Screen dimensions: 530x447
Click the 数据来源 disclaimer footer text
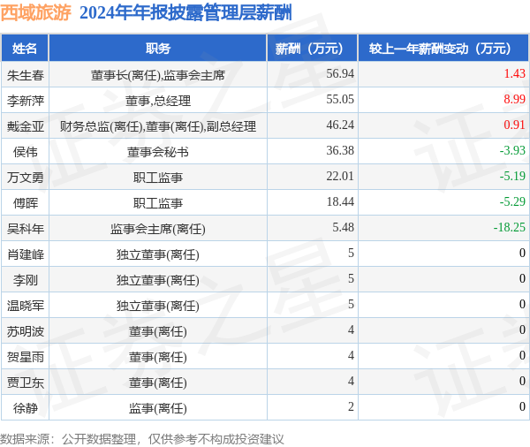tap(142, 439)
